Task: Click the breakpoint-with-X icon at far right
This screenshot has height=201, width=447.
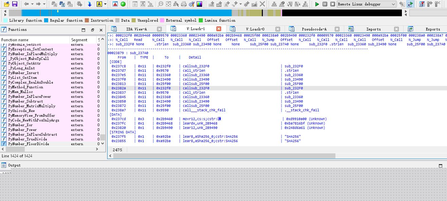Action: click(x=437, y=4)
